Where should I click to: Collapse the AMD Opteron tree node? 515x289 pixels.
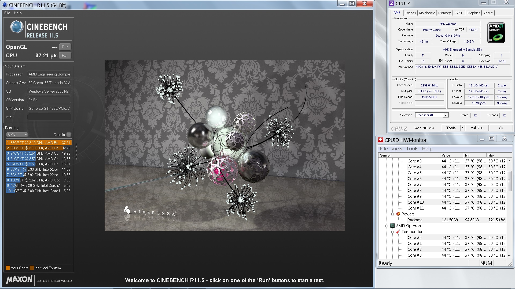(387, 226)
